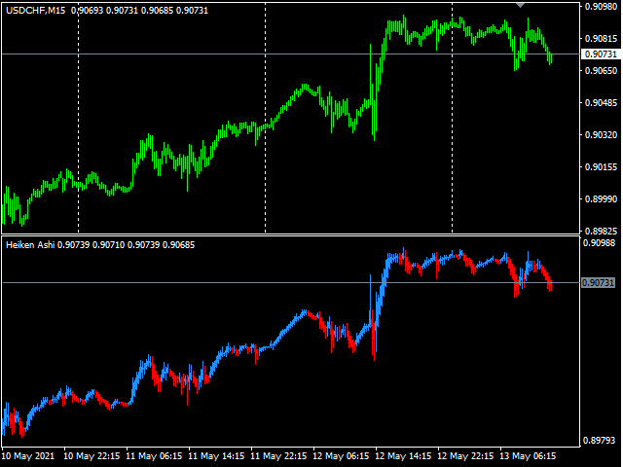Click the 0.89825 price axis label
623x467 pixels.
pos(600,231)
